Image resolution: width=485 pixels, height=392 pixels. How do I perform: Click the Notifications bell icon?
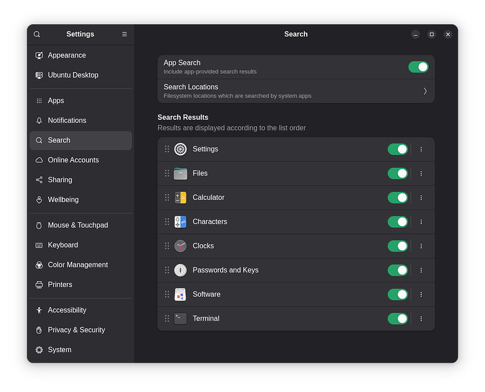pos(39,121)
